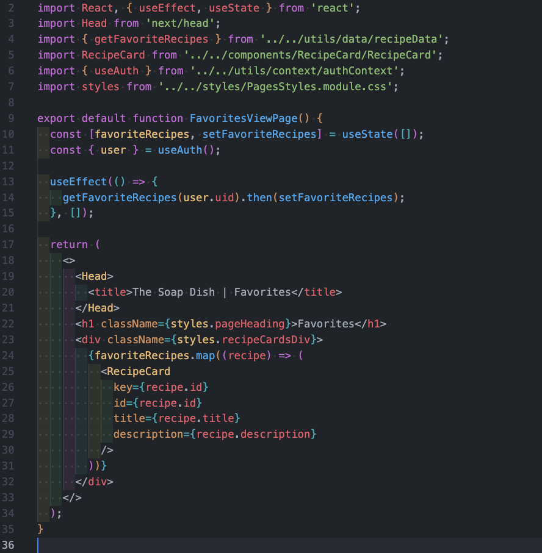The height and width of the screenshot is (553, 542).
Task: Click useAuth in the import braces
Action: [117, 71]
